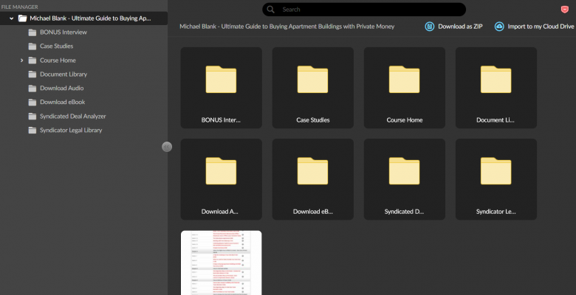Click the Download as ZIP button

(453, 27)
